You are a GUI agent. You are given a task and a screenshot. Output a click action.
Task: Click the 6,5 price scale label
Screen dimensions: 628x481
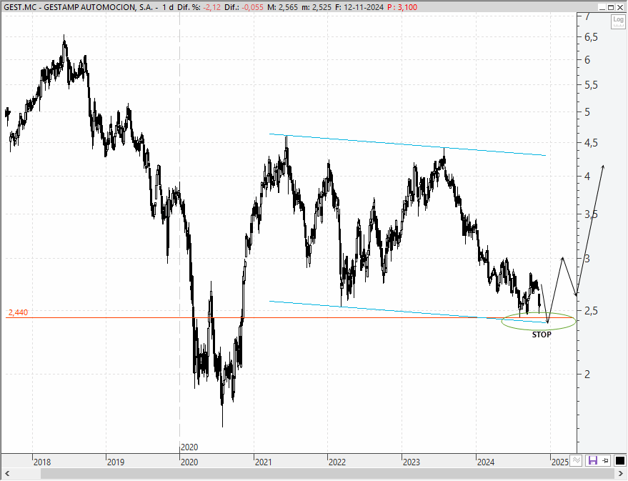coord(591,37)
